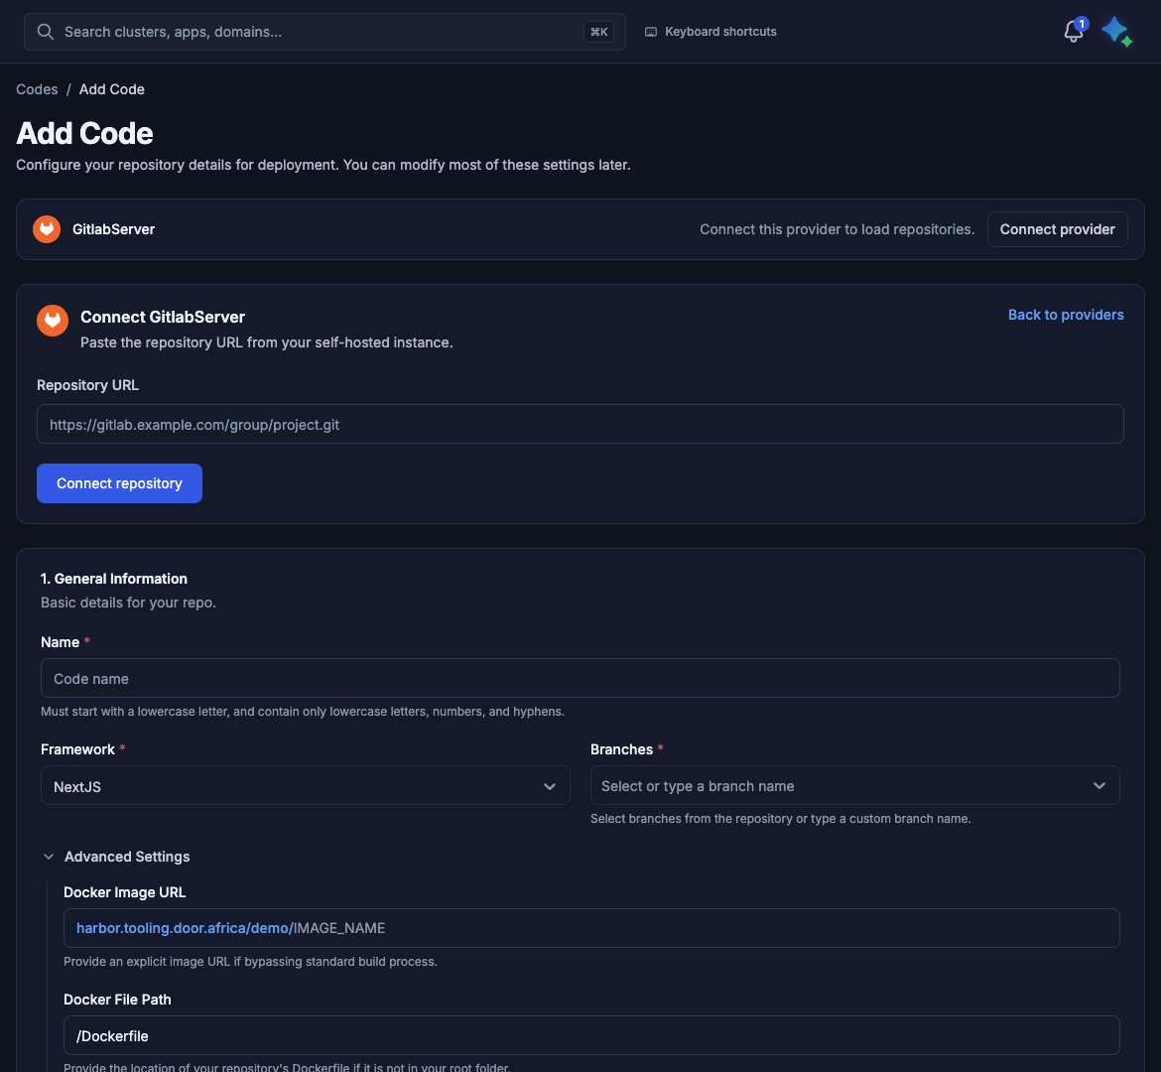1161x1072 pixels.
Task: Click the Add Code breadcrumb
Action: [x=112, y=89]
